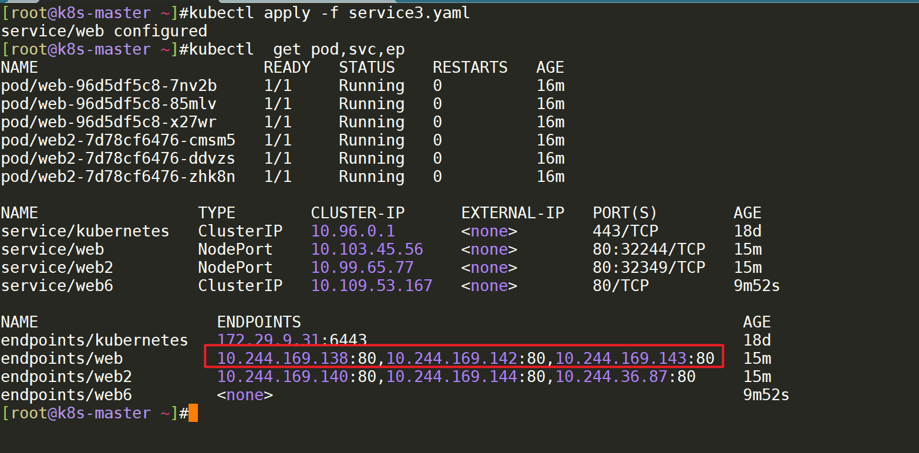Click the service/kubernetes row name
The image size is (919, 453).
click(85, 231)
